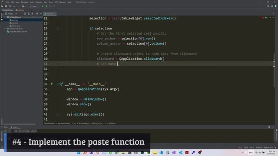Hide the Run tool window
The image size is (278, 156).
click(x=273, y=127)
